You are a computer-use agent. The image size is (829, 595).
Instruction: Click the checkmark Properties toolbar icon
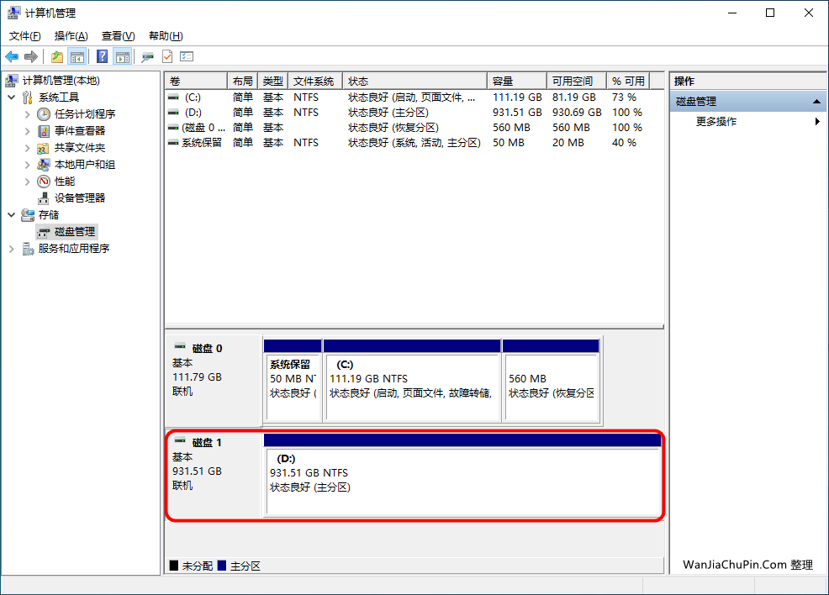tap(167, 56)
